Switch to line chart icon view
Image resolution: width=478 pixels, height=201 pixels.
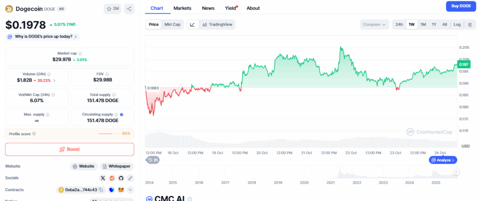tap(192, 24)
